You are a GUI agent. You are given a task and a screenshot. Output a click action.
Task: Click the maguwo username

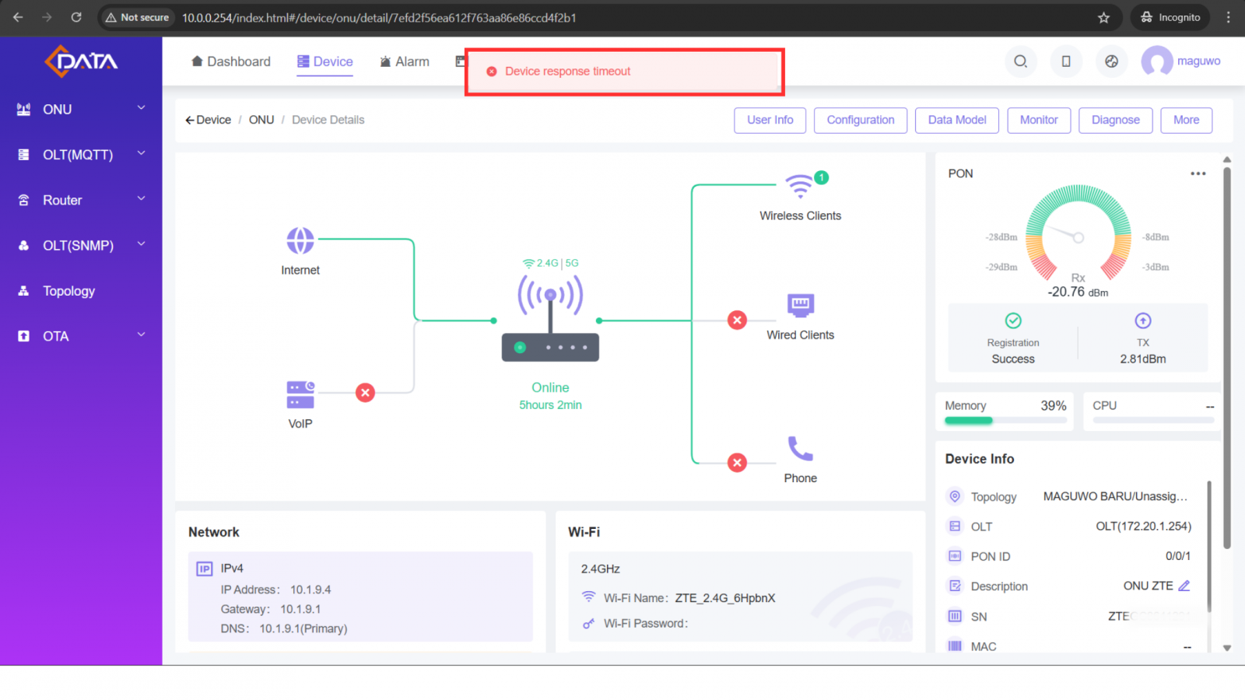tap(1198, 61)
